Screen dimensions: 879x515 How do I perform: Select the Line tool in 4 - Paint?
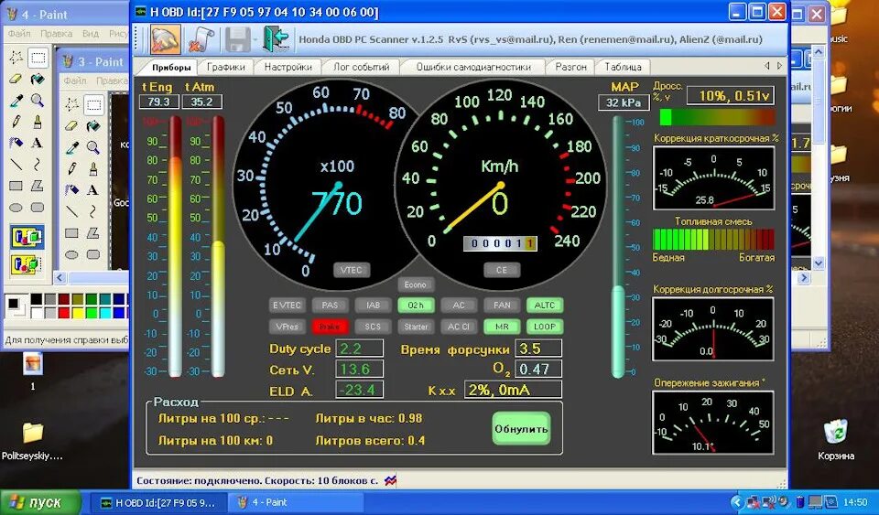(x=16, y=164)
